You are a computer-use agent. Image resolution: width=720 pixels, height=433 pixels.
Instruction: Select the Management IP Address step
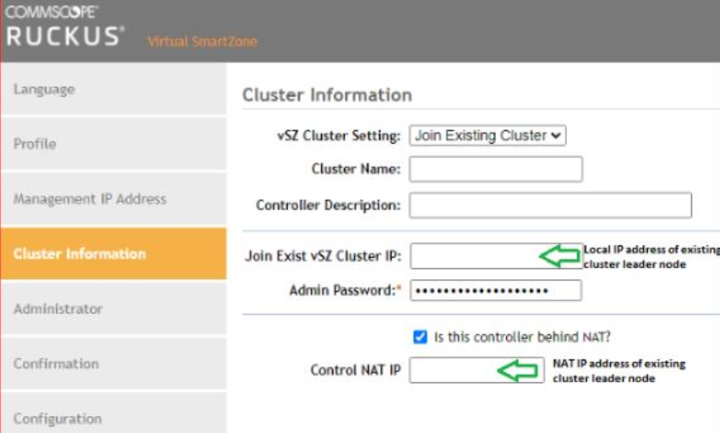click(x=113, y=199)
